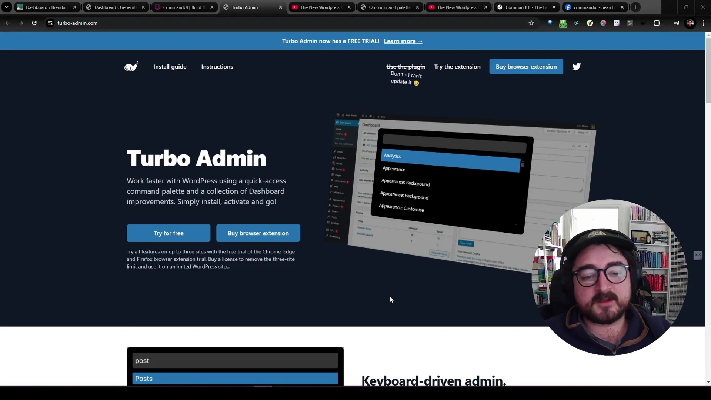
Task: Open the Extensions puzzle-piece menu
Action: [657, 23]
